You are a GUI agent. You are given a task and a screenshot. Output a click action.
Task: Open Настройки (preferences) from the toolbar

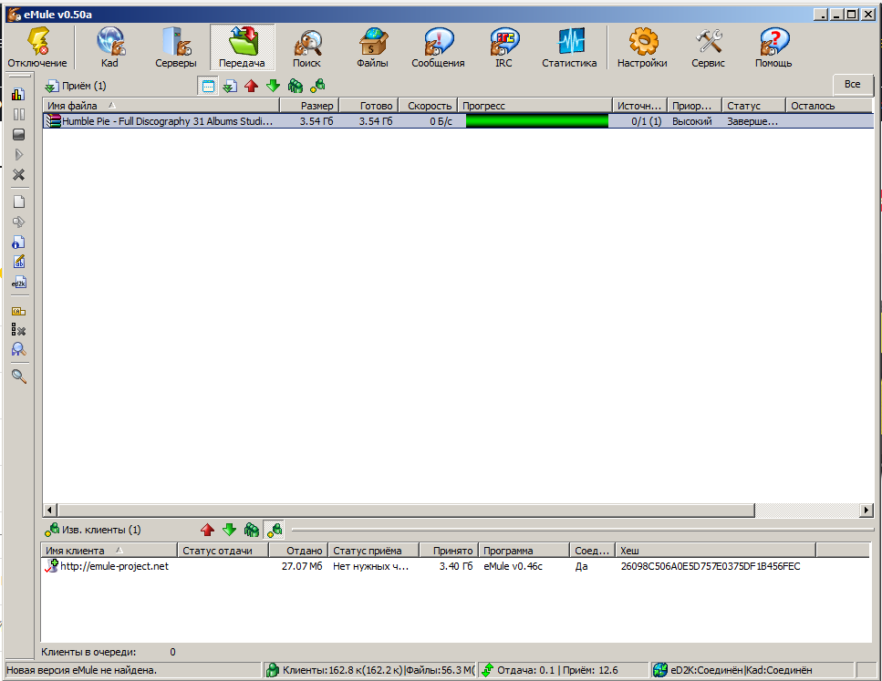tap(642, 47)
